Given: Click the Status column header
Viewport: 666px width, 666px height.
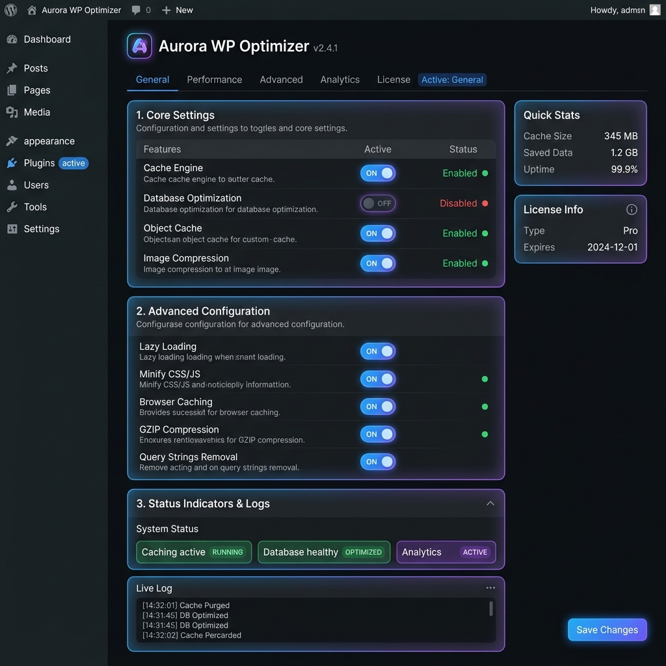Looking at the screenshot, I should tap(463, 149).
